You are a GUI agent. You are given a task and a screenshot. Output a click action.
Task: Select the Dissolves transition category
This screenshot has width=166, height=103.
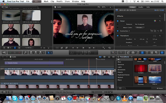[121, 65]
